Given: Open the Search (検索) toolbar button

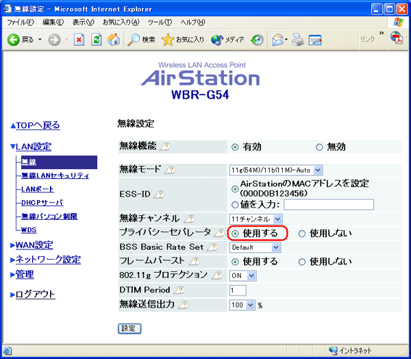Looking at the screenshot, I should tap(141, 40).
